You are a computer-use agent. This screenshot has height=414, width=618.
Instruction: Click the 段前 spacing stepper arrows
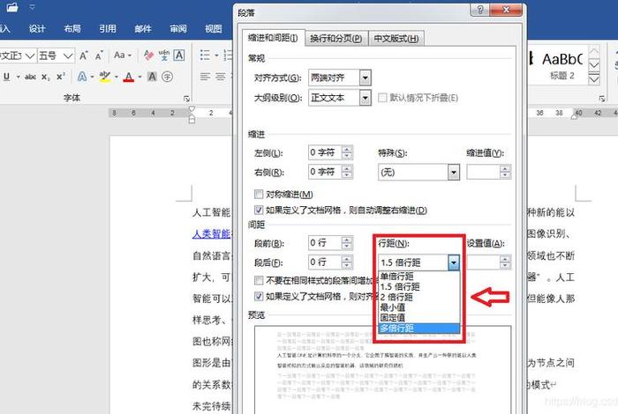pos(347,243)
